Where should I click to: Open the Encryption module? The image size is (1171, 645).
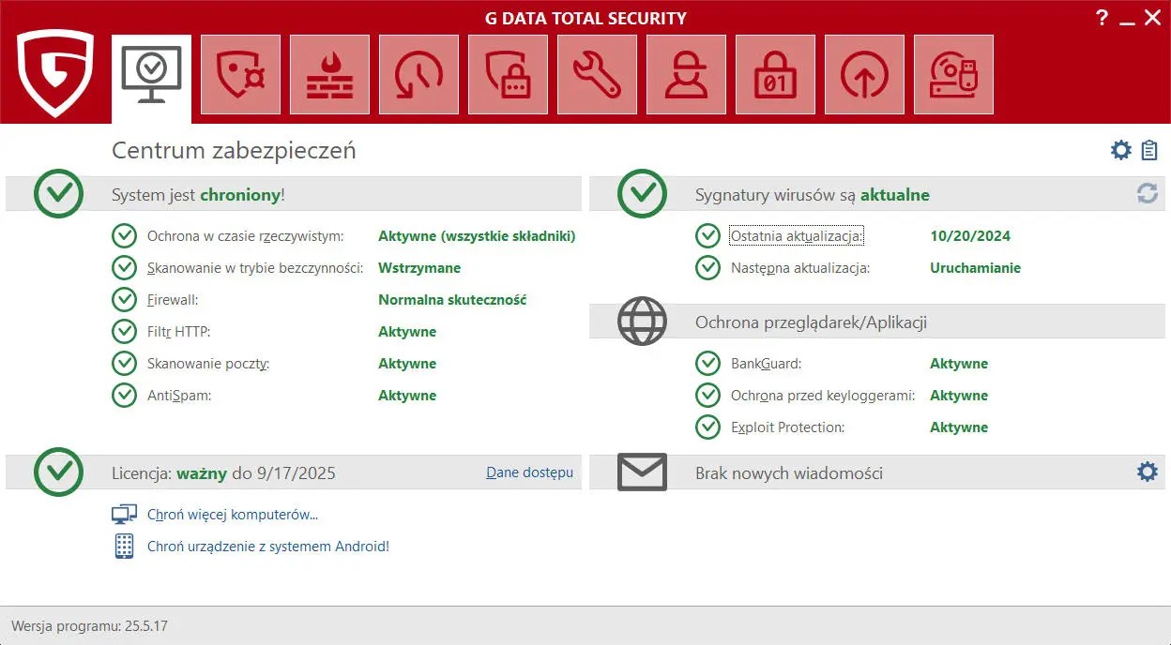[775, 75]
